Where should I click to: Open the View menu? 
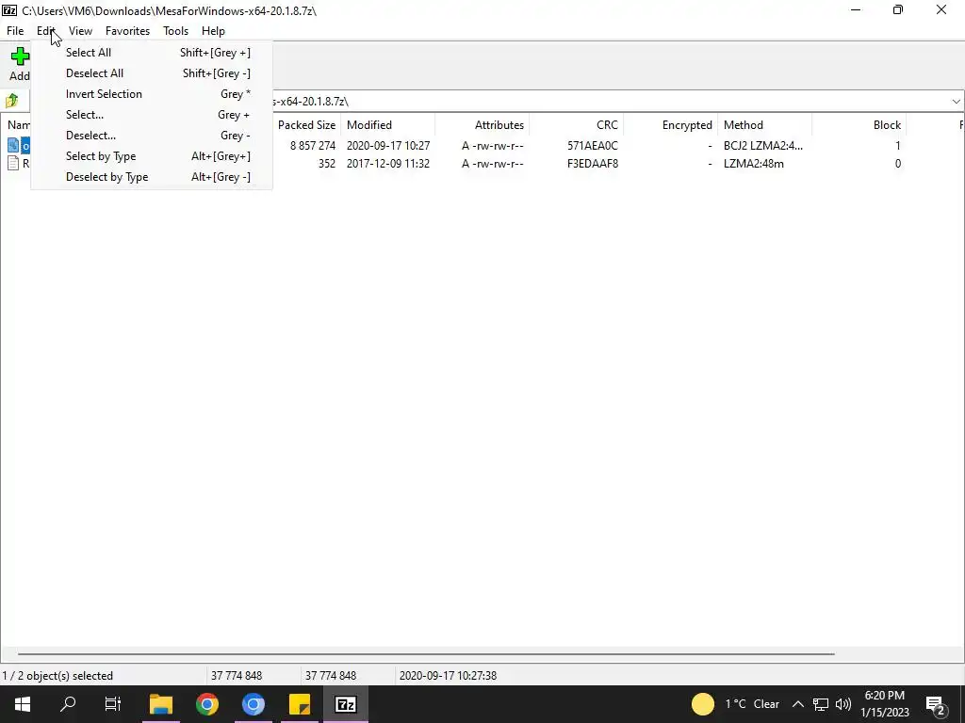coord(81,31)
